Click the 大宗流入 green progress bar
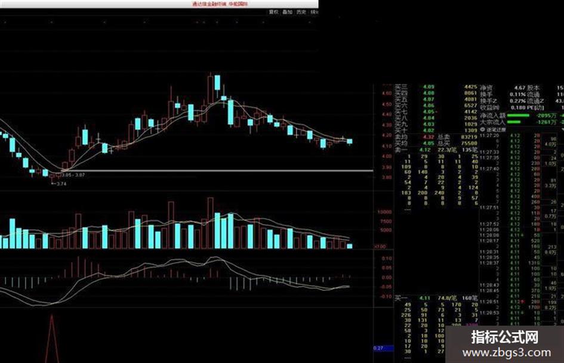The image size is (564, 363). pos(514,122)
